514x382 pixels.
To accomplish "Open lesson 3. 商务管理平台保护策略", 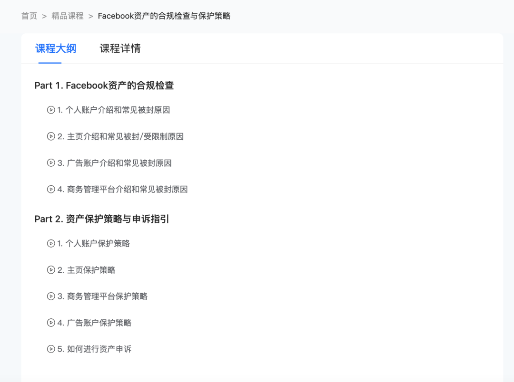I will (102, 296).
